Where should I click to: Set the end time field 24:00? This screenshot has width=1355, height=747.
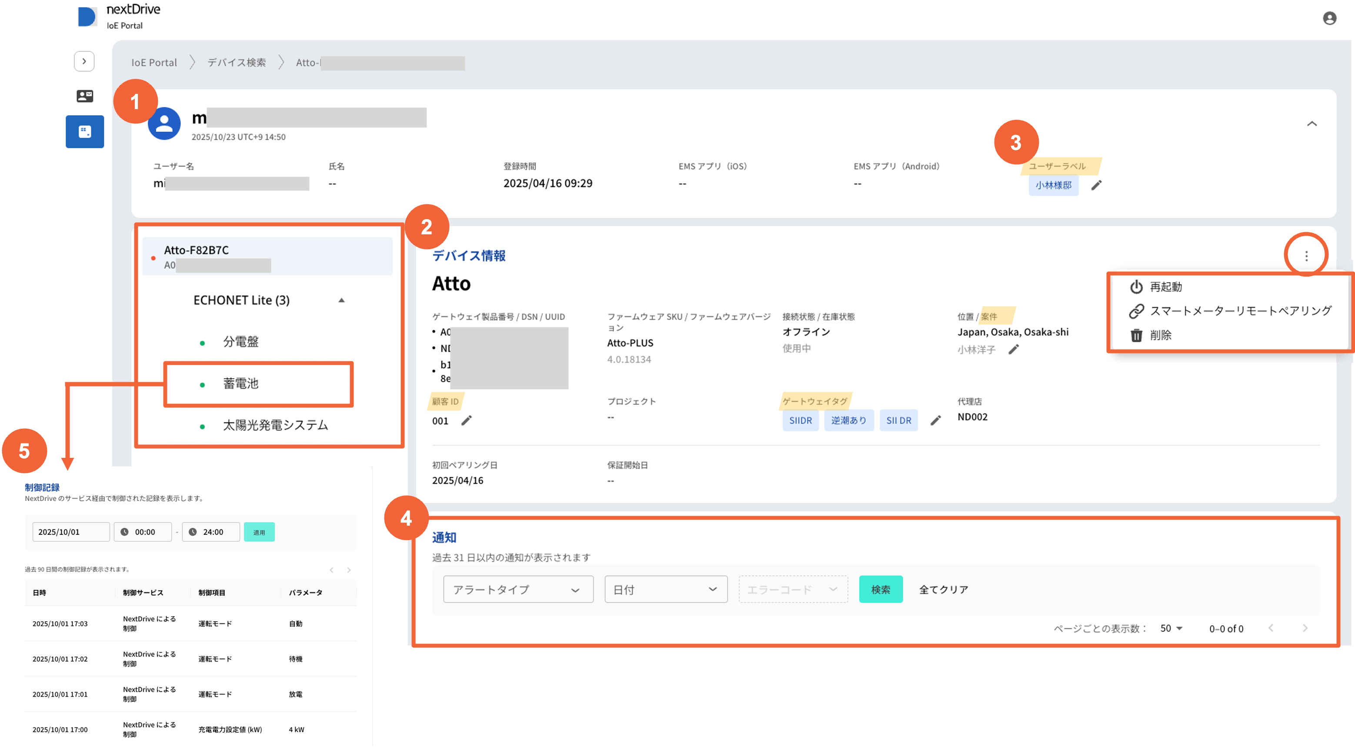coord(211,532)
